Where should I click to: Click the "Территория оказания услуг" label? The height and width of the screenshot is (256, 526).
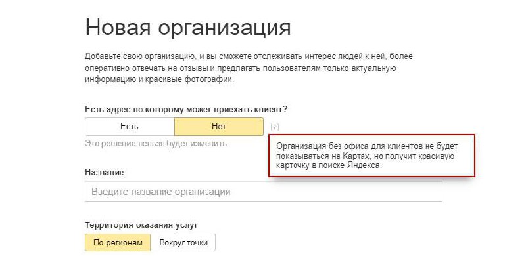point(141,225)
